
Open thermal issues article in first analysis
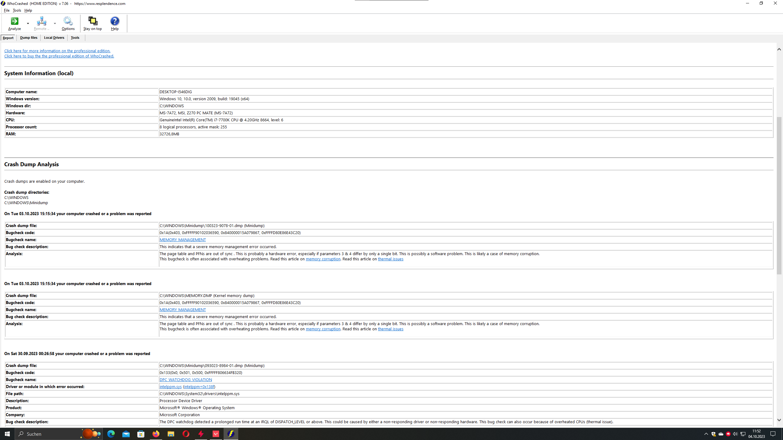coord(390,259)
